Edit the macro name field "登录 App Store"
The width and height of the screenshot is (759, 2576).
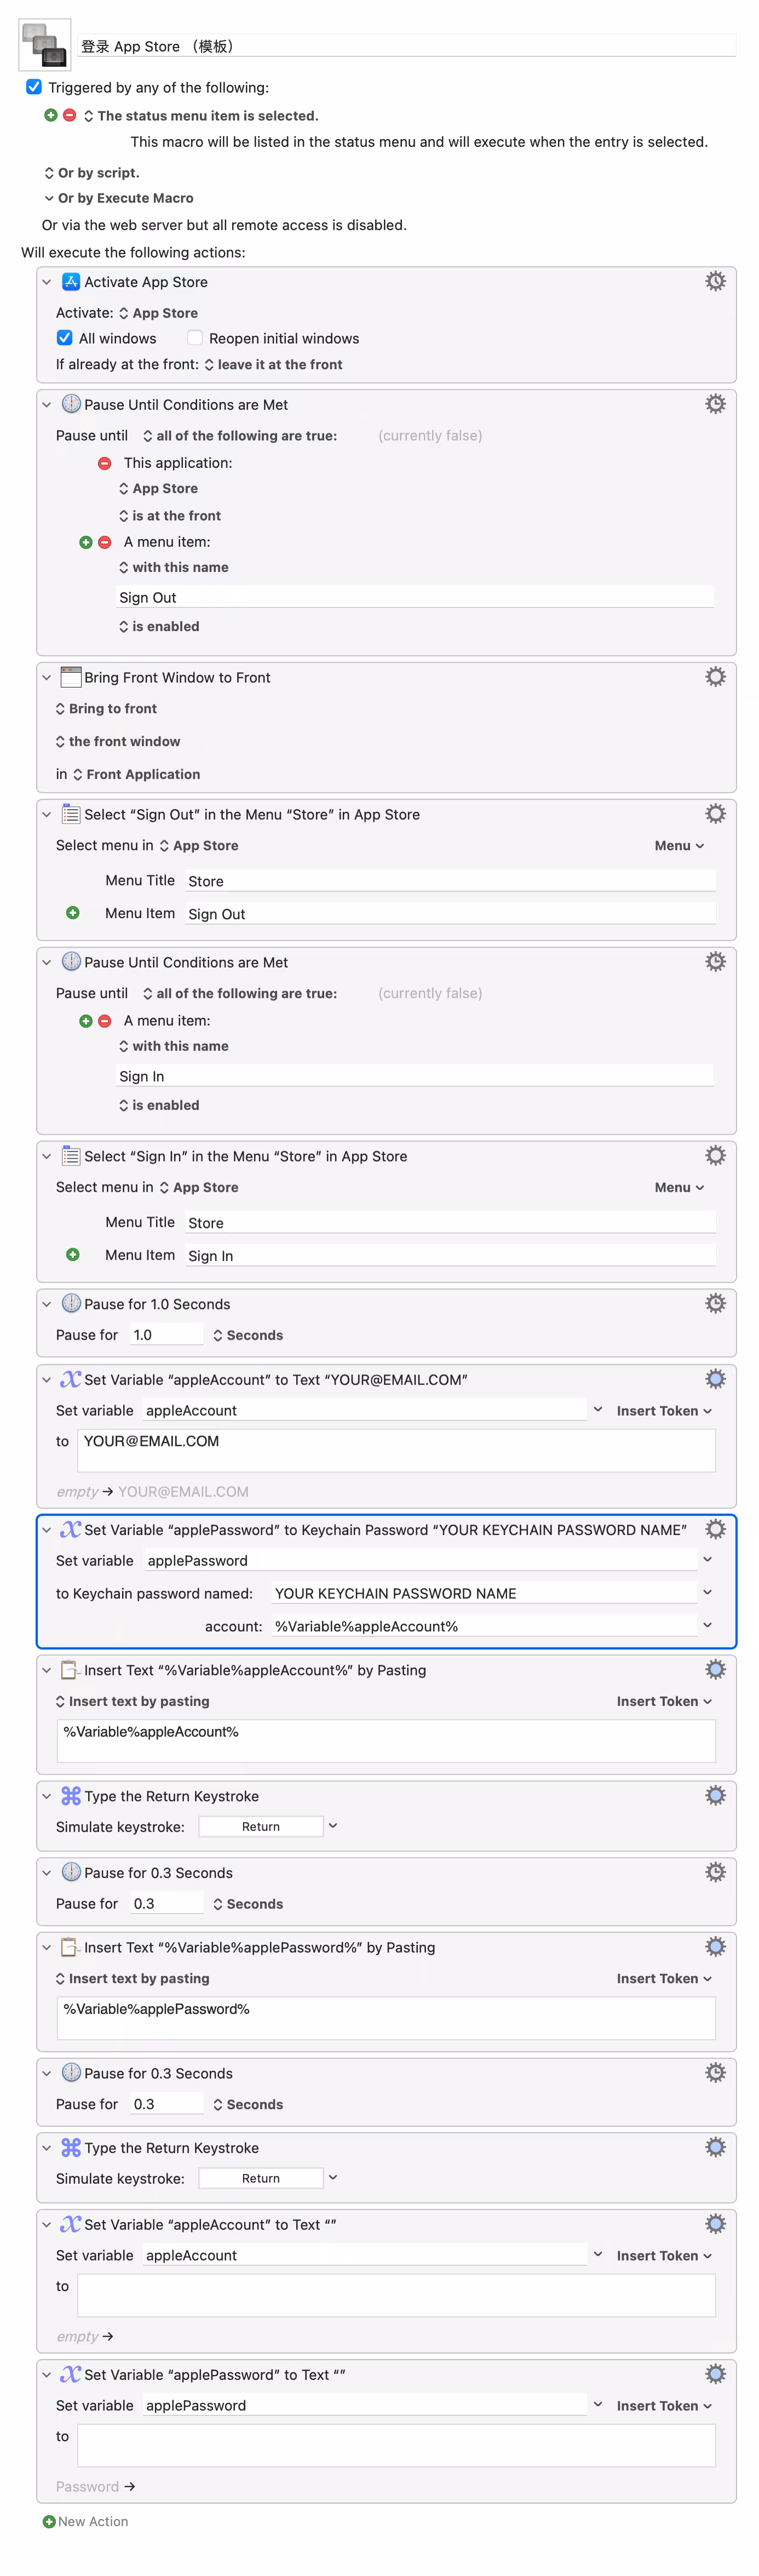[x=406, y=46]
